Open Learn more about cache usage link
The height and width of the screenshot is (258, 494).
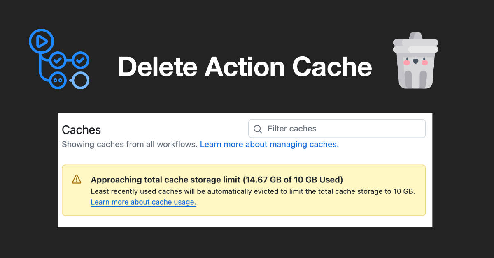(143, 202)
